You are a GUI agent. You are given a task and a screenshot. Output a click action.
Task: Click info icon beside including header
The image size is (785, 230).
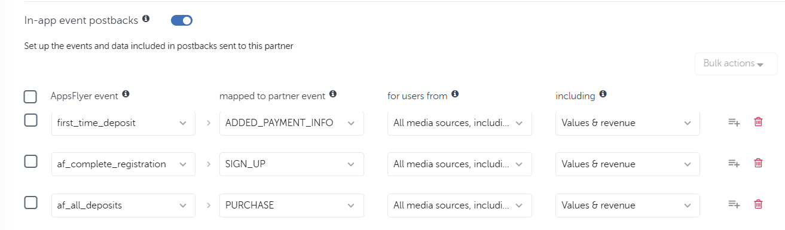[603, 94]
